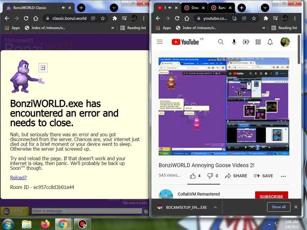Click SAVE to playlist button
Screen dimensions: 307x230
click(x=263, y=176)
